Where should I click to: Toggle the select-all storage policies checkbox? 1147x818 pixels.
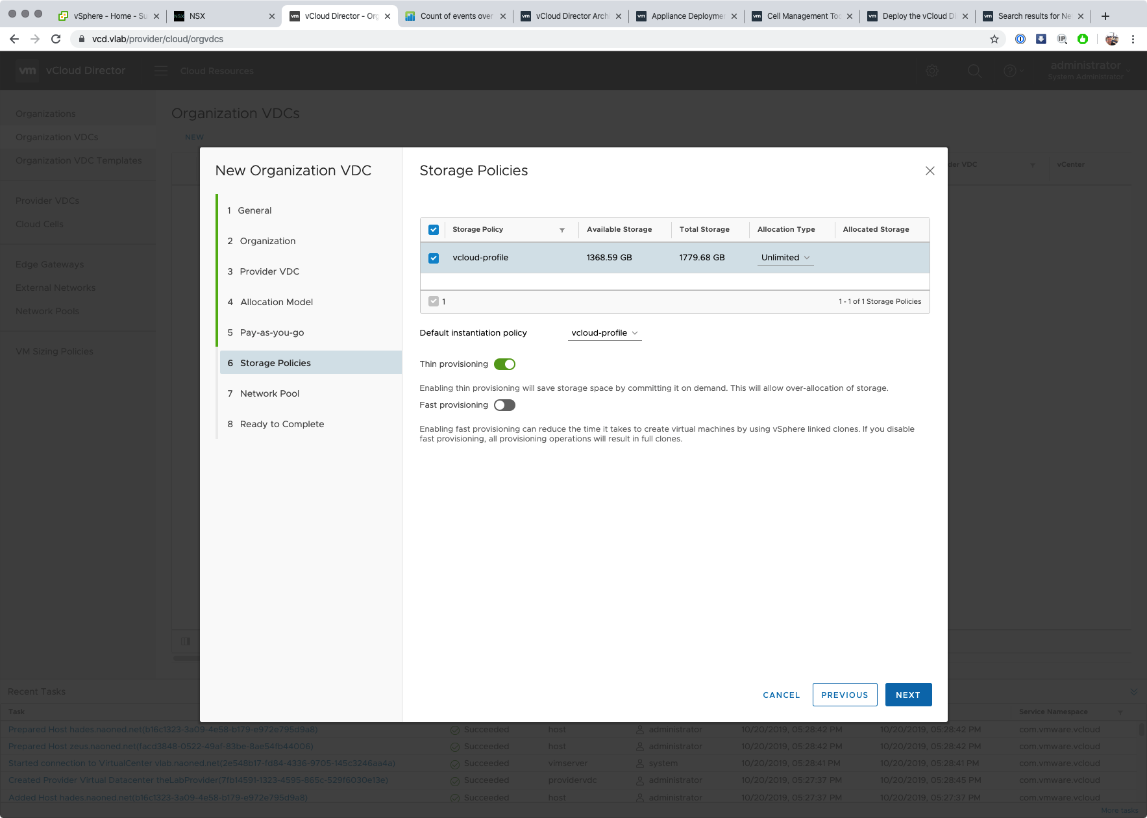[x=434, y=230]
